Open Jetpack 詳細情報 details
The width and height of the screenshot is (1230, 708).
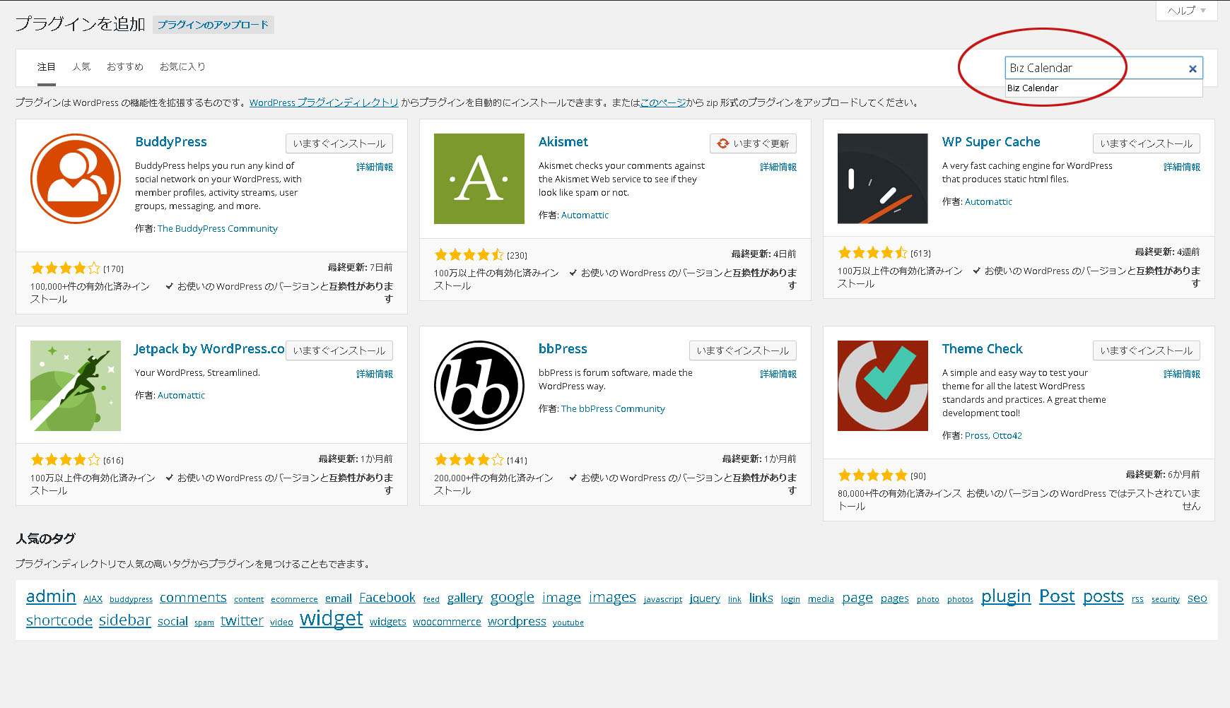(x=375, y=374)
